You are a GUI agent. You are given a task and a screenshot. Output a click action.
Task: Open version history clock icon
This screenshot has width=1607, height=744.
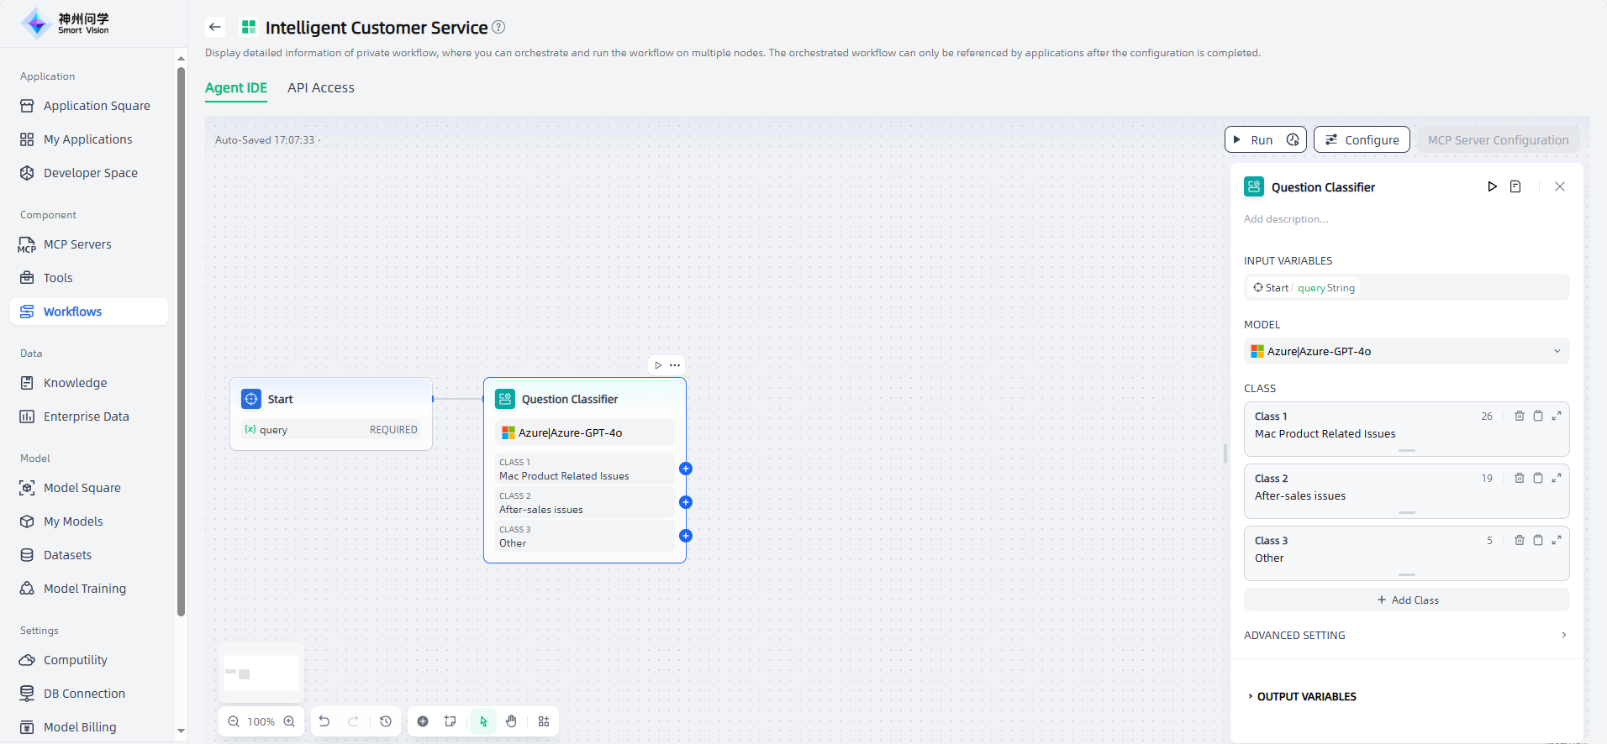coord(386,721)
